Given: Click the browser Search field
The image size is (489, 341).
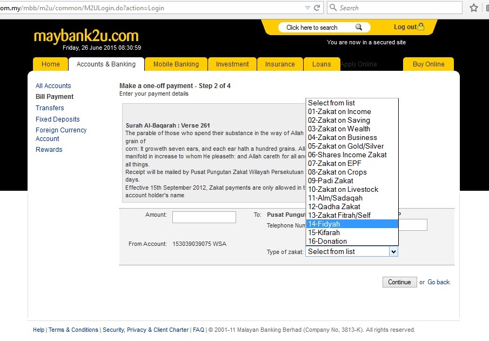Looking at the screenshot, I should click(x=394, y=8).
